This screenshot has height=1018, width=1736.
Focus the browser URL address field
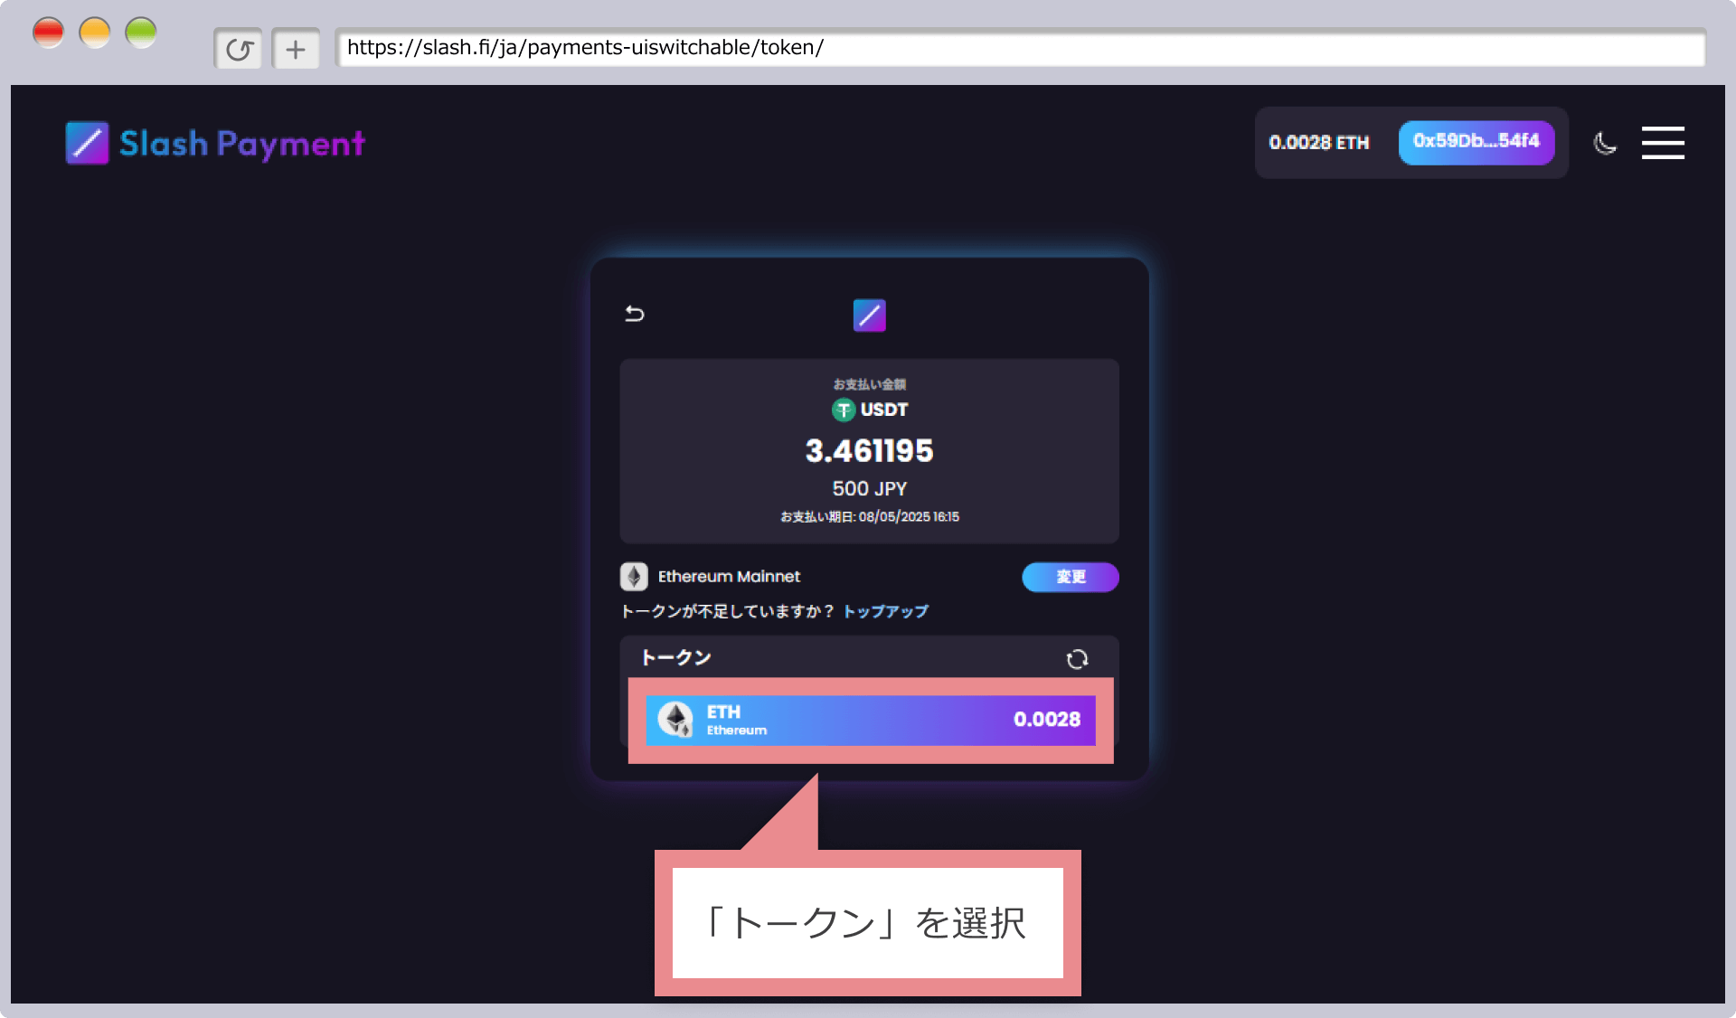click(x=1020, y=48)
